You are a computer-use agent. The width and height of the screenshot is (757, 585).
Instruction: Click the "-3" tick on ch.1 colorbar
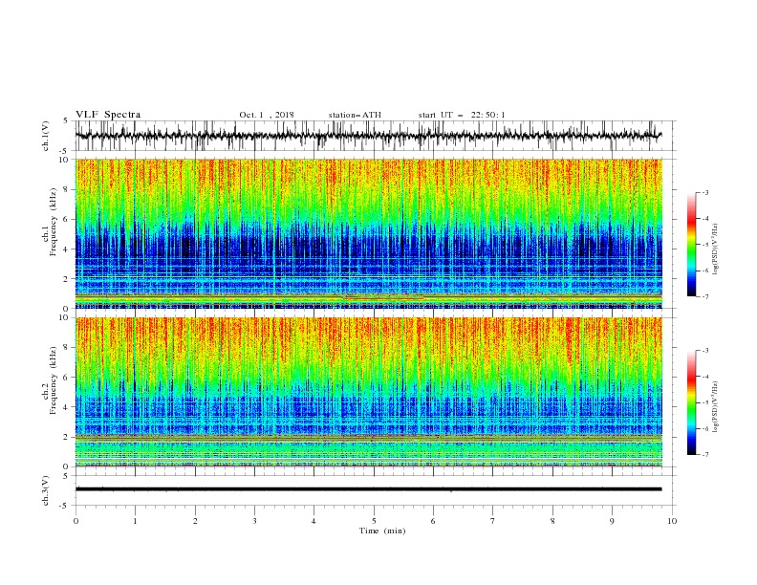point(704,192)
